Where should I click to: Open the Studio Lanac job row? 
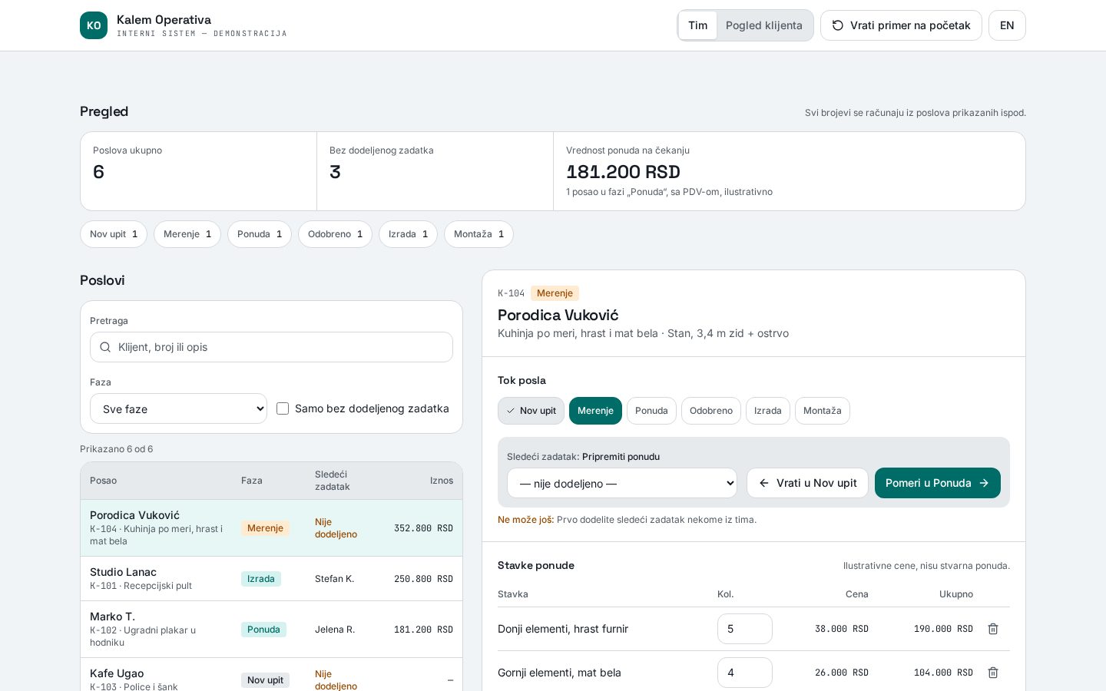271,579
